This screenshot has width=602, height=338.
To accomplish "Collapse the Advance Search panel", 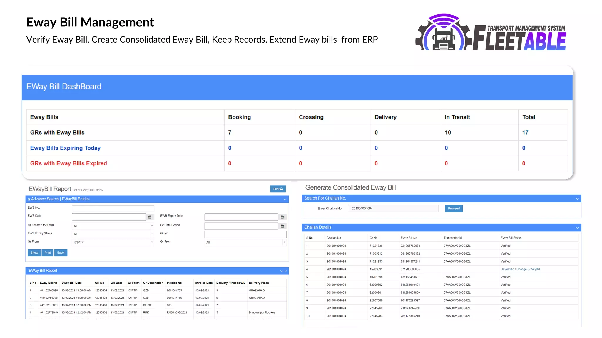I will tap(285, 200).
